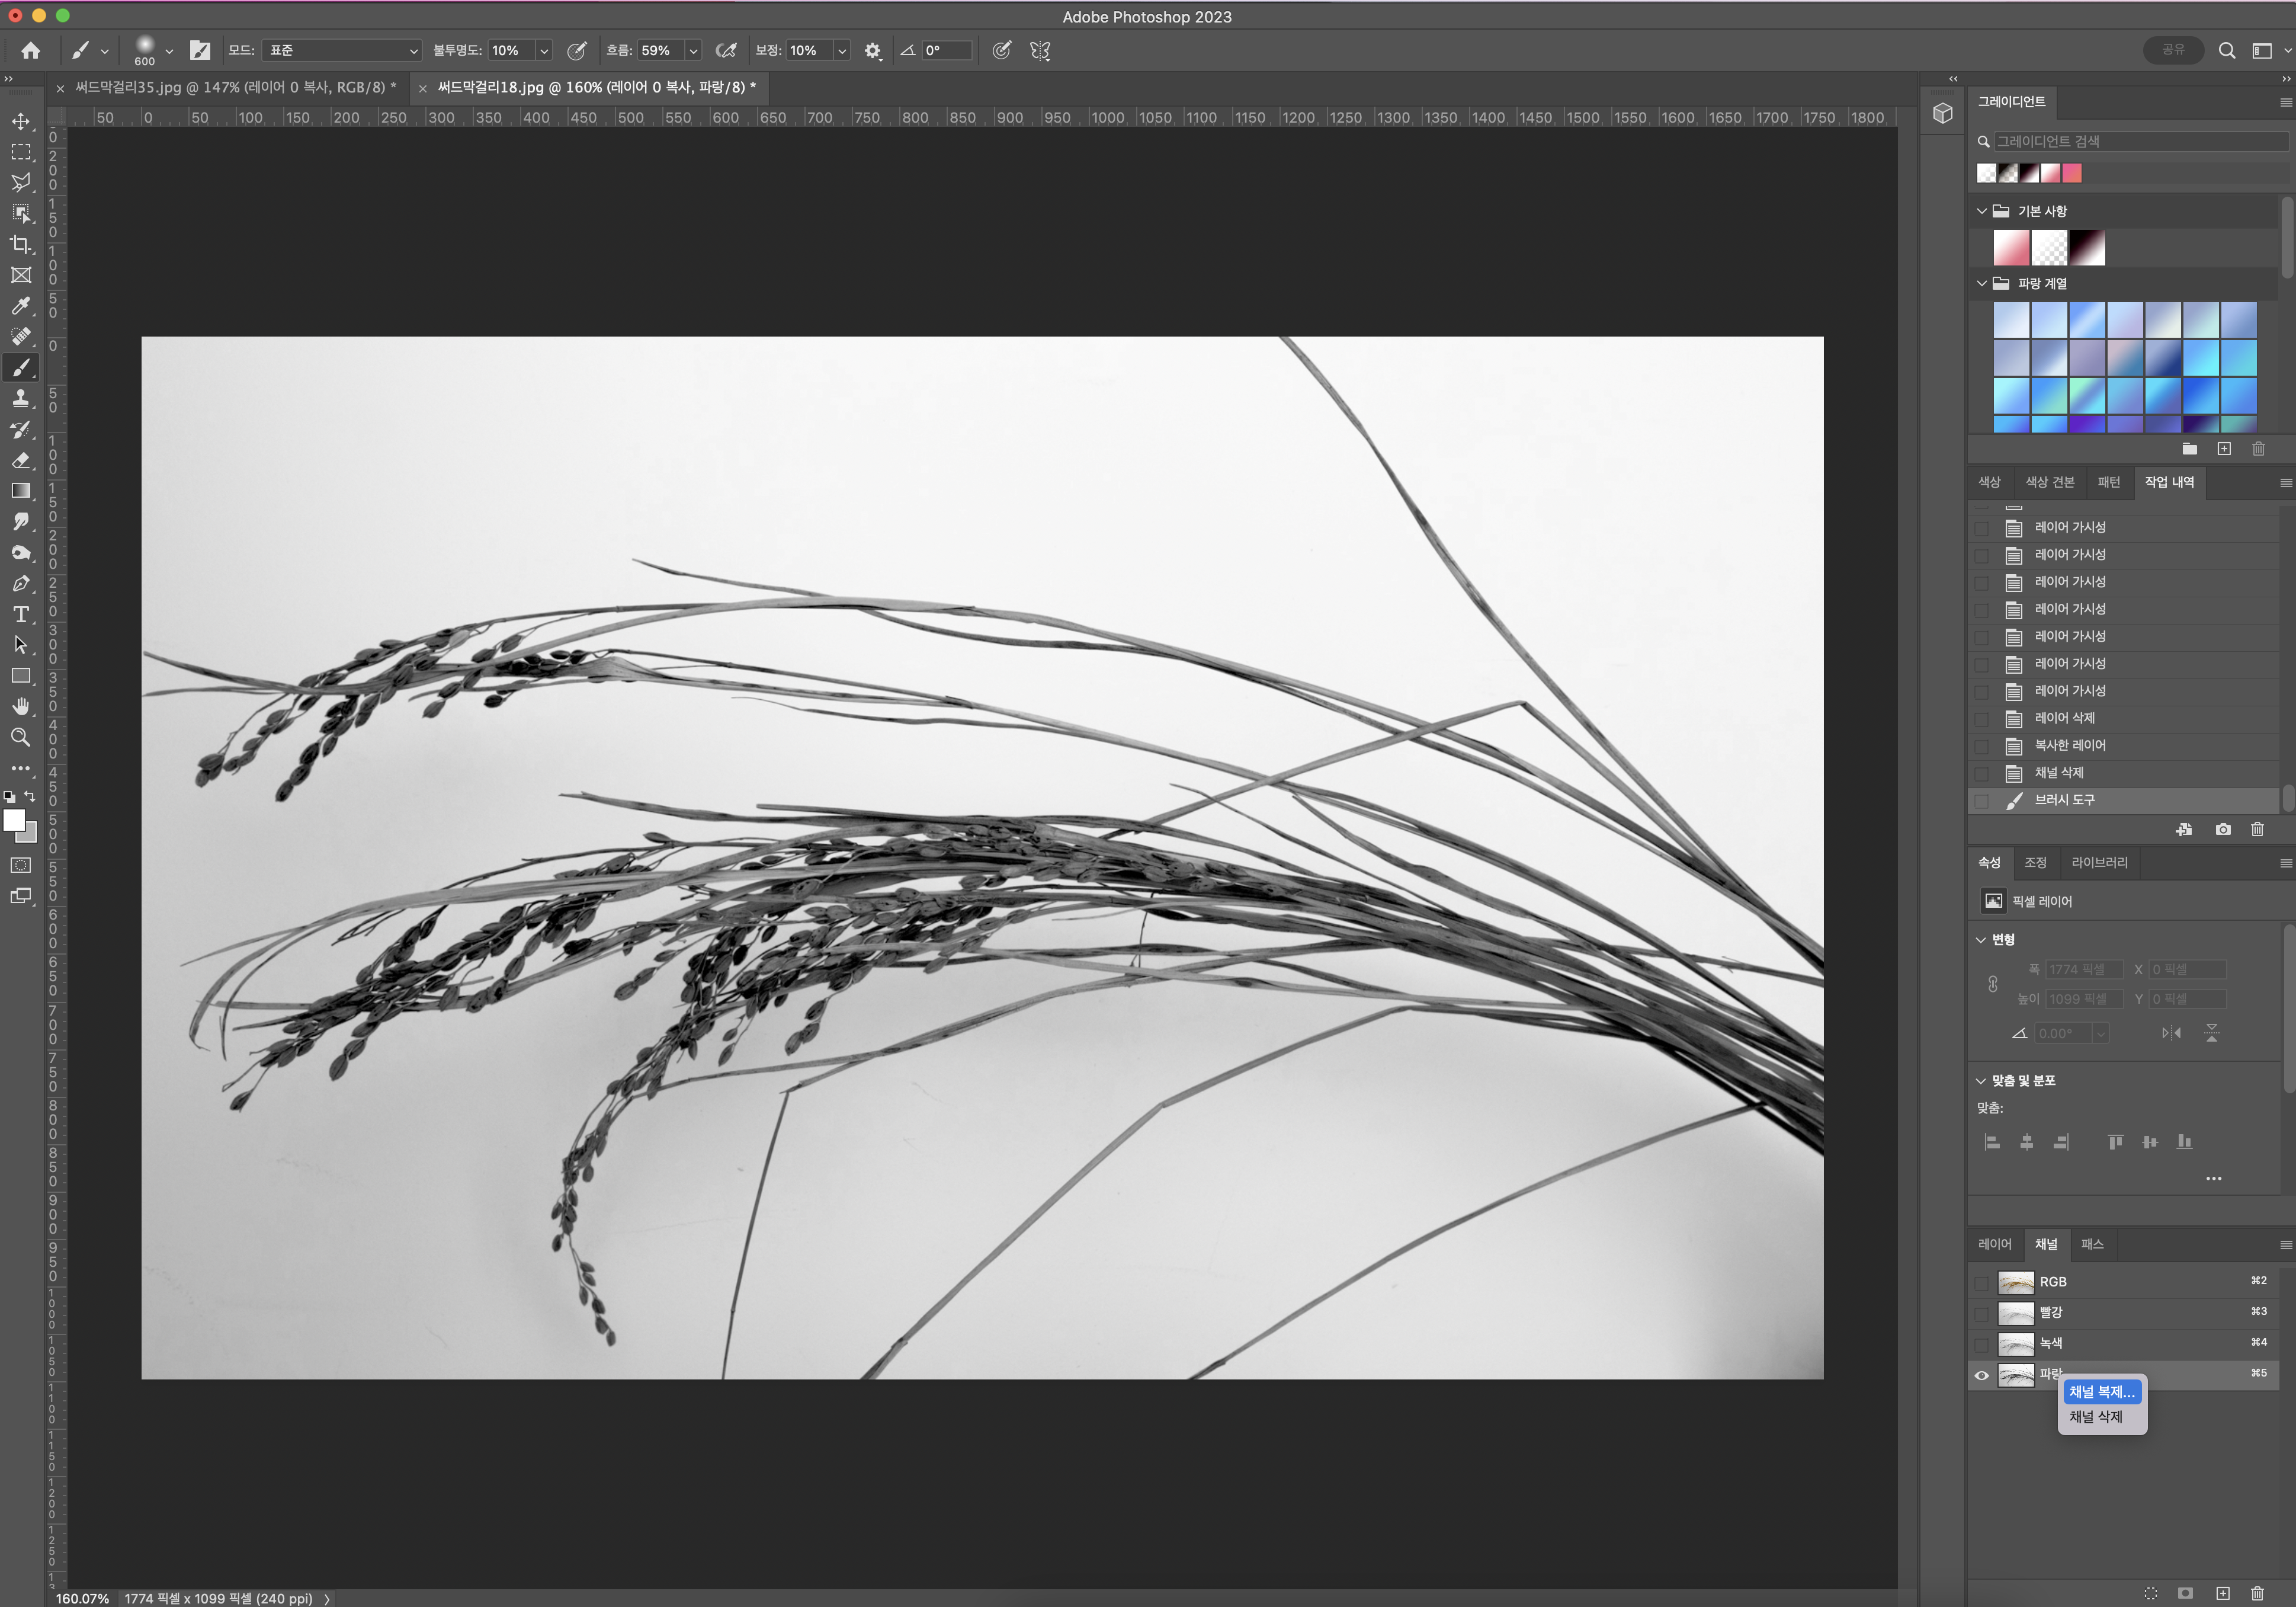Open smoothing options gear icon

tap(873, 50)
